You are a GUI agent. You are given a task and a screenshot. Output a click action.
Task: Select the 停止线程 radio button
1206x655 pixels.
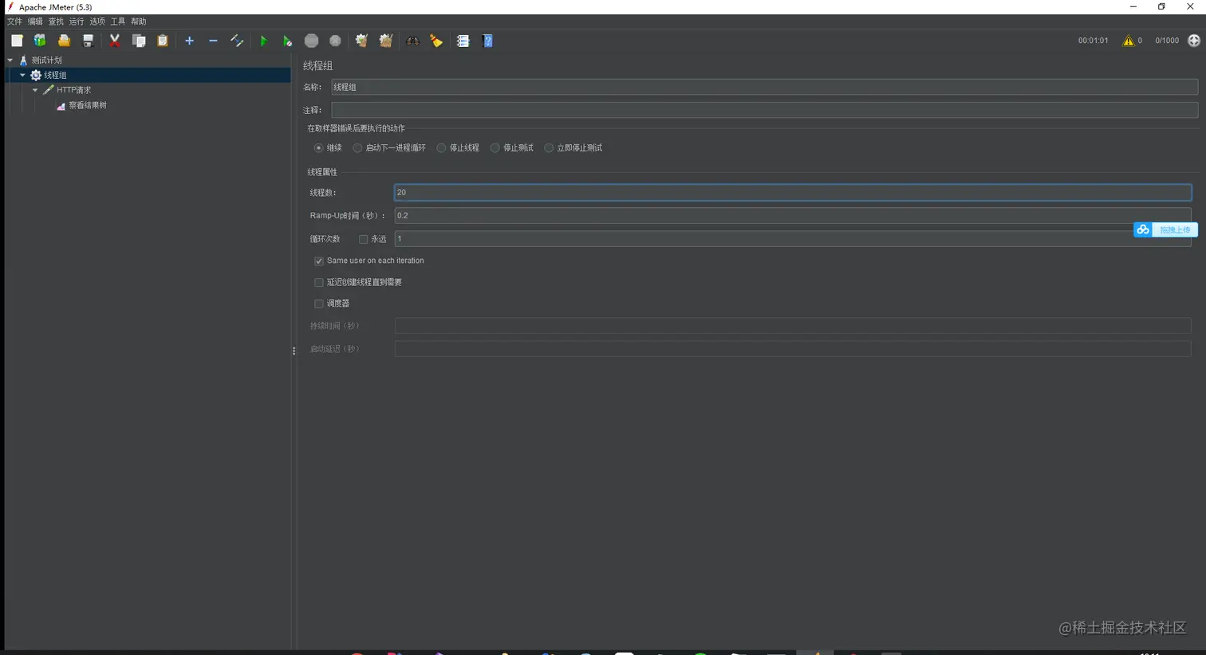tap(441, 148)
